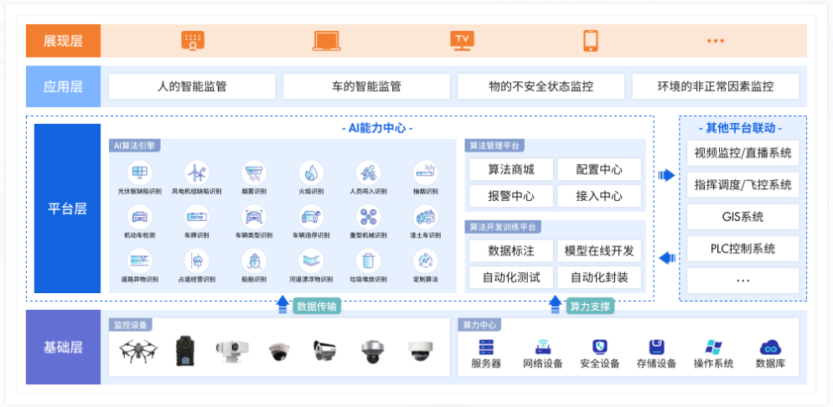Select the database (数据库) cloud icon
Image resolution: width=833 pixels, height=407 pixels.
coord(770,348)
